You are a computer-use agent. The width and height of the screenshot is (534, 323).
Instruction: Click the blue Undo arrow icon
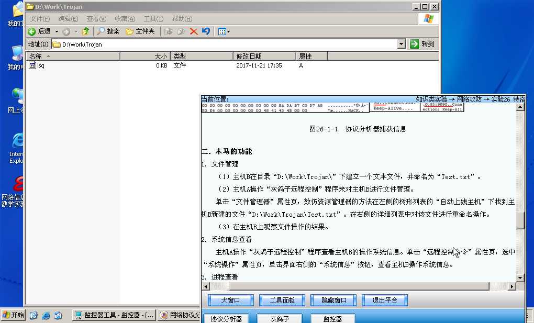coord(206,32)
